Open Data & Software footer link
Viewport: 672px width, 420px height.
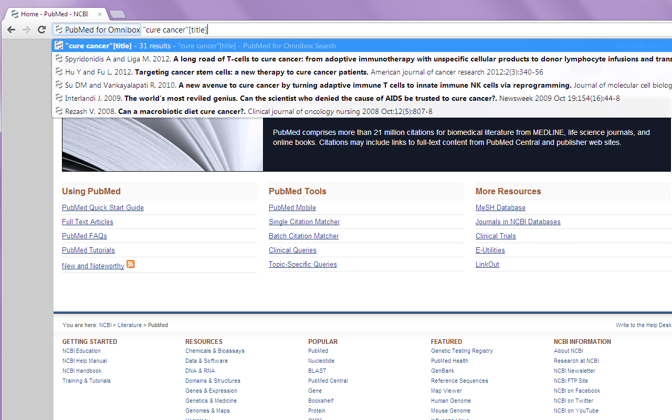(206, 361)
